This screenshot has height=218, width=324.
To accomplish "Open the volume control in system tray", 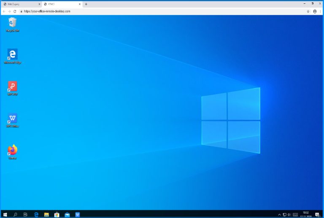I will pos(289,215).
